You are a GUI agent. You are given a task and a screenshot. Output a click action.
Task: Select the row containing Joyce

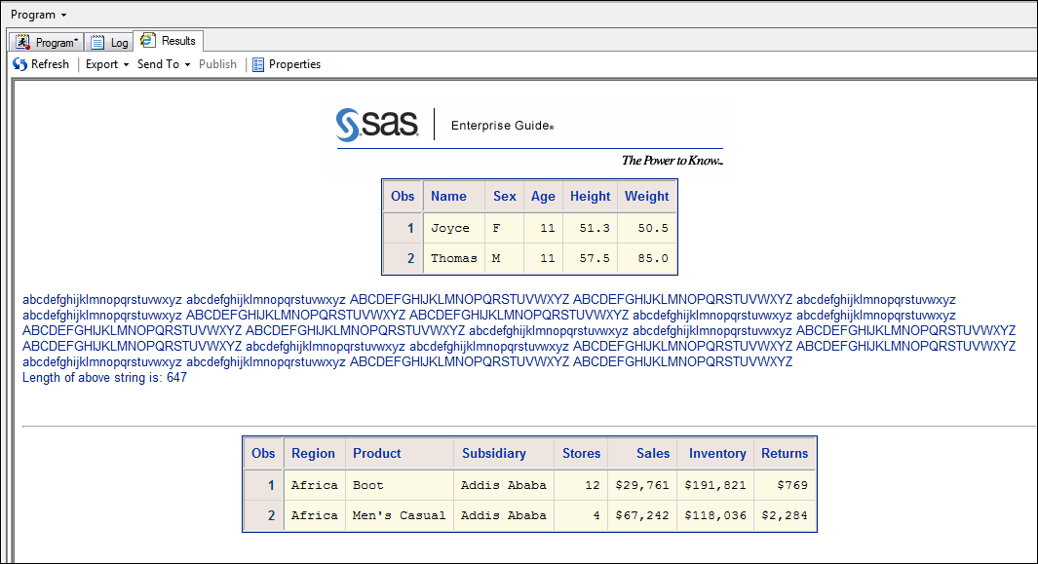pyautogui.click(x=450, y=227)
